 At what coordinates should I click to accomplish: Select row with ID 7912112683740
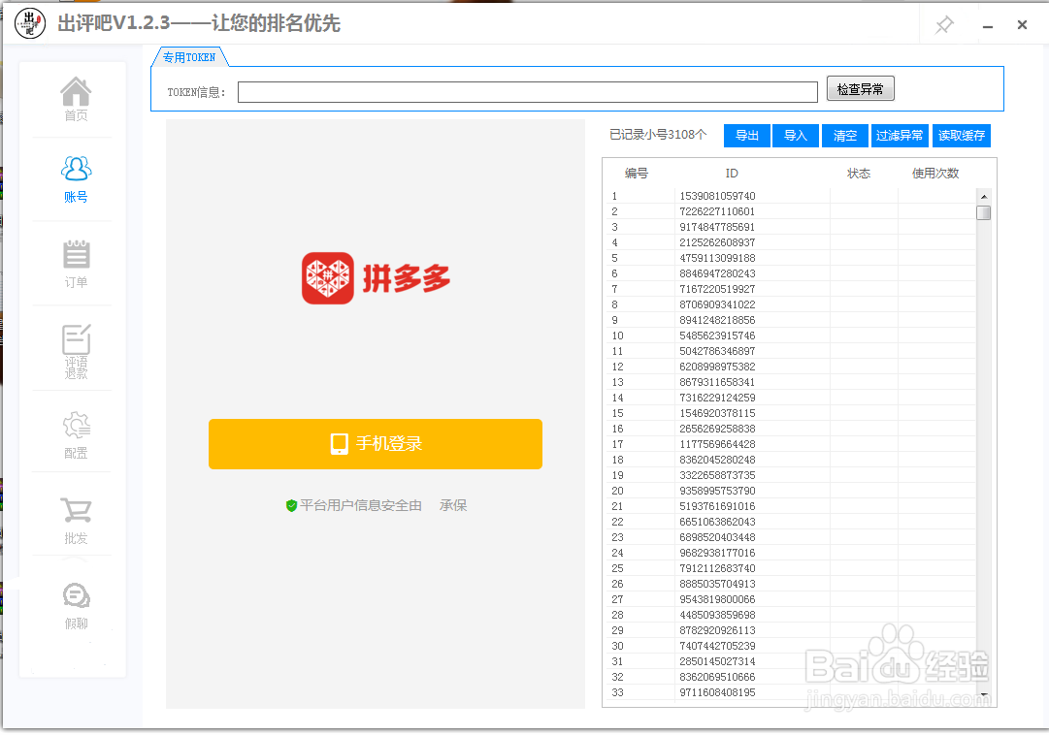pyautogui.click(x=791, y=568)
